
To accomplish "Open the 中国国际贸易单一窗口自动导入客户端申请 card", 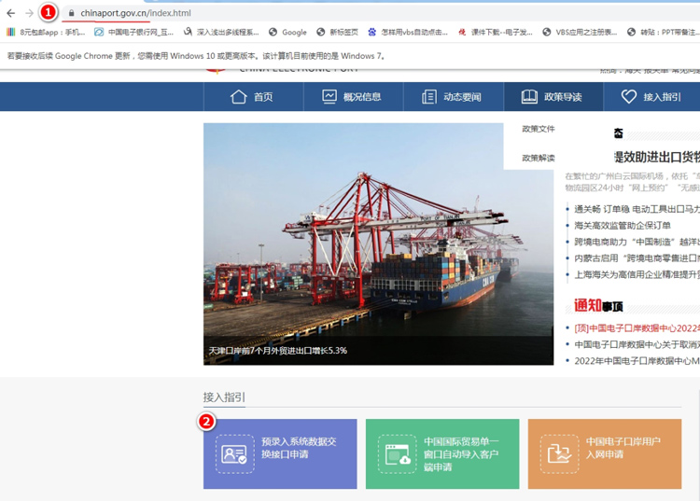I will tap(442, 453).
